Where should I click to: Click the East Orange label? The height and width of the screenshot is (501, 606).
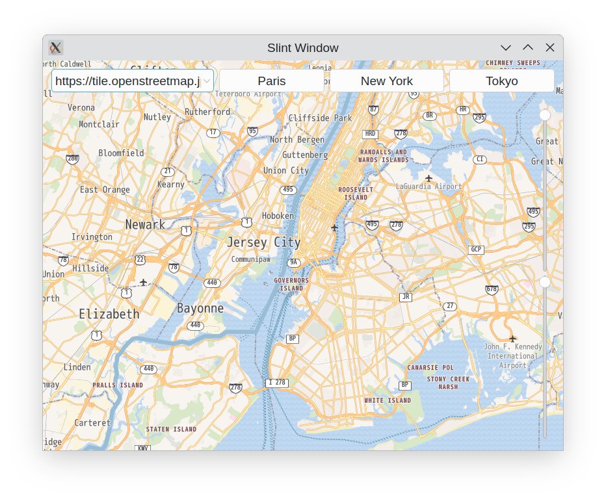(x=105, y=190)
